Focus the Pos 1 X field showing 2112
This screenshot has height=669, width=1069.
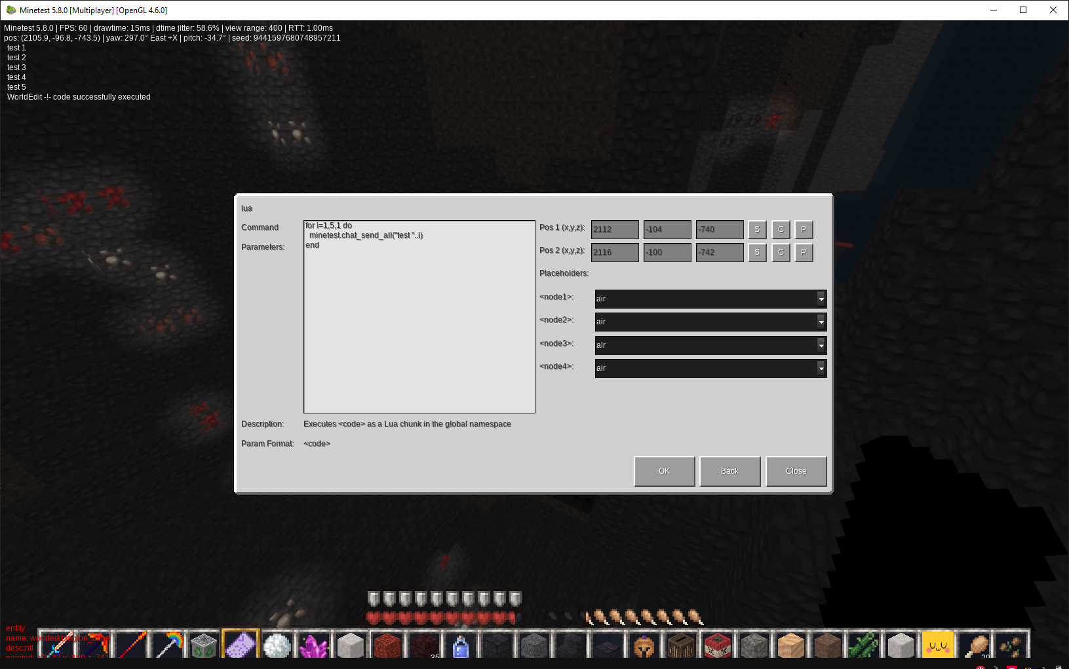[x=615, y=229]
